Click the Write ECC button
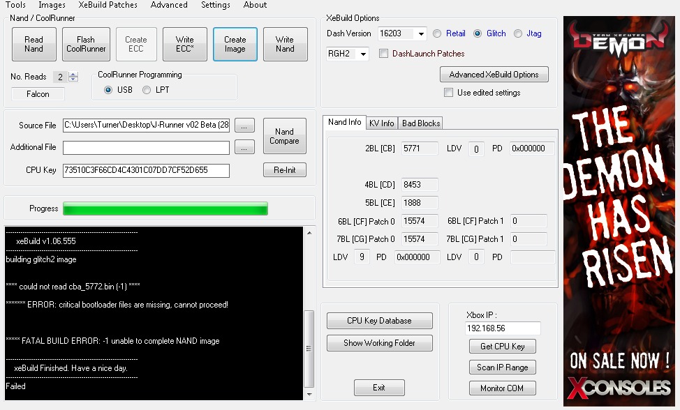The width and height of the screenshot is (680, 410). [185, 44]
